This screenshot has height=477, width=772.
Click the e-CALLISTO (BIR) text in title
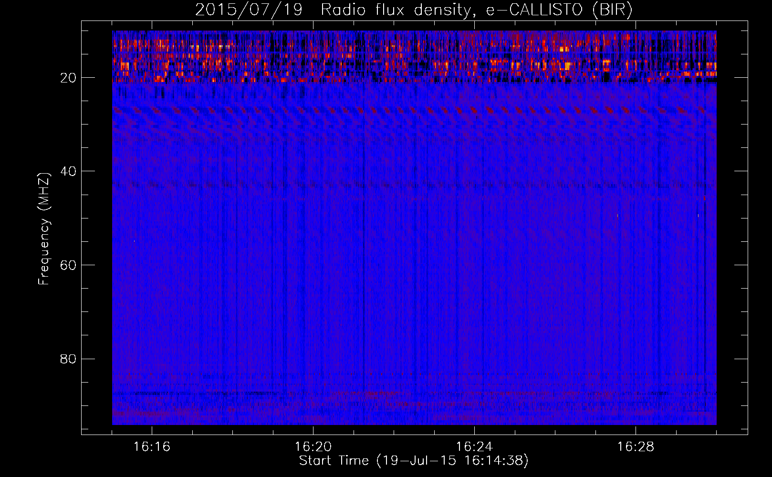[559, 10]
